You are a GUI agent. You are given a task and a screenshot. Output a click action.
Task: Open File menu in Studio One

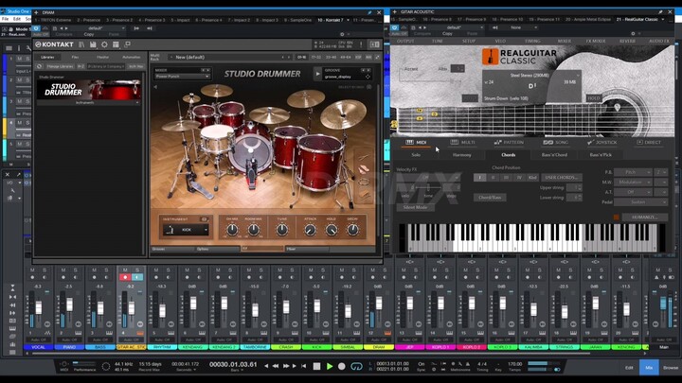tap(6, 19)
